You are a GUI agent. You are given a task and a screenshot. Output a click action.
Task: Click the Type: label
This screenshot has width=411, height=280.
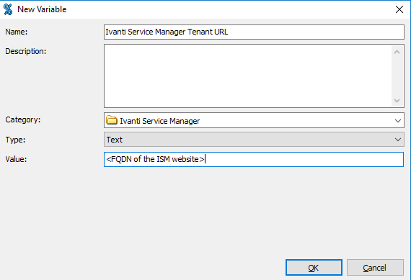[x=15, y=140]
